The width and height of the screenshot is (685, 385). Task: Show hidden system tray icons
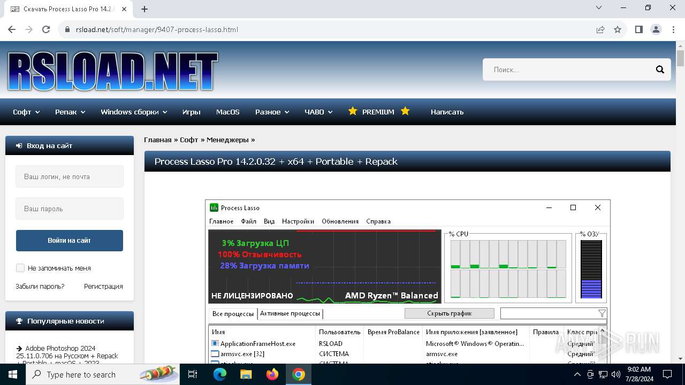point(577,374)
